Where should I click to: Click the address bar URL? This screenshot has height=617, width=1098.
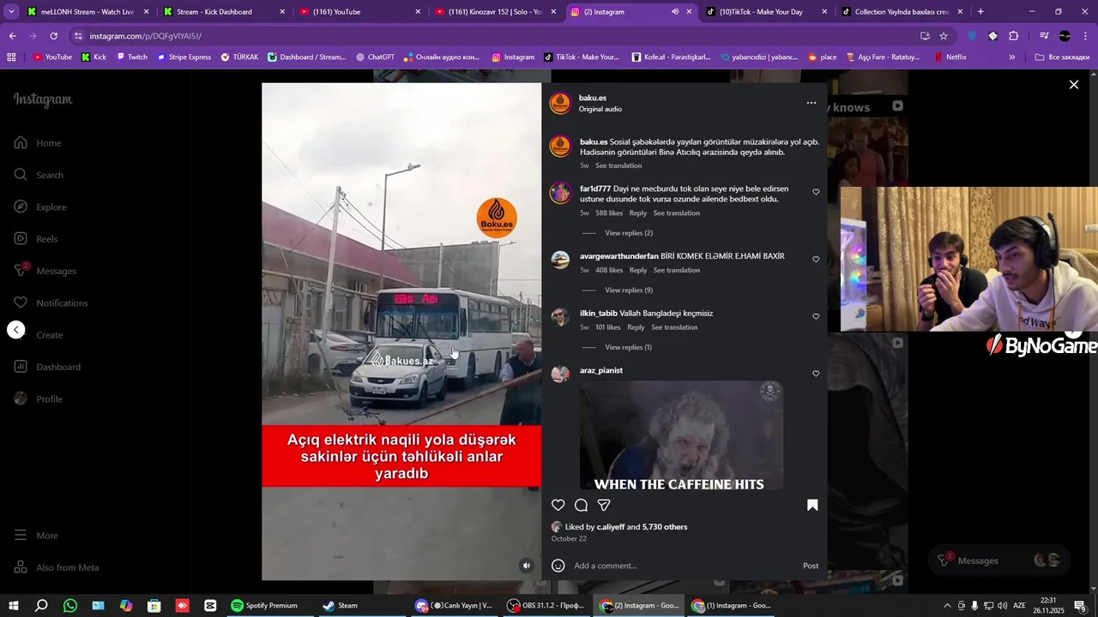coord(145,36)
